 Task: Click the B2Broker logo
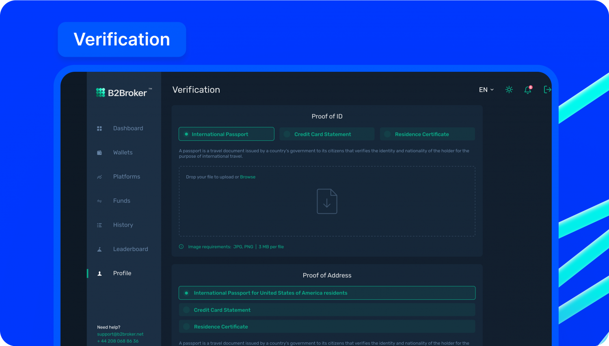pyautogui.click(x=122, y=92)
